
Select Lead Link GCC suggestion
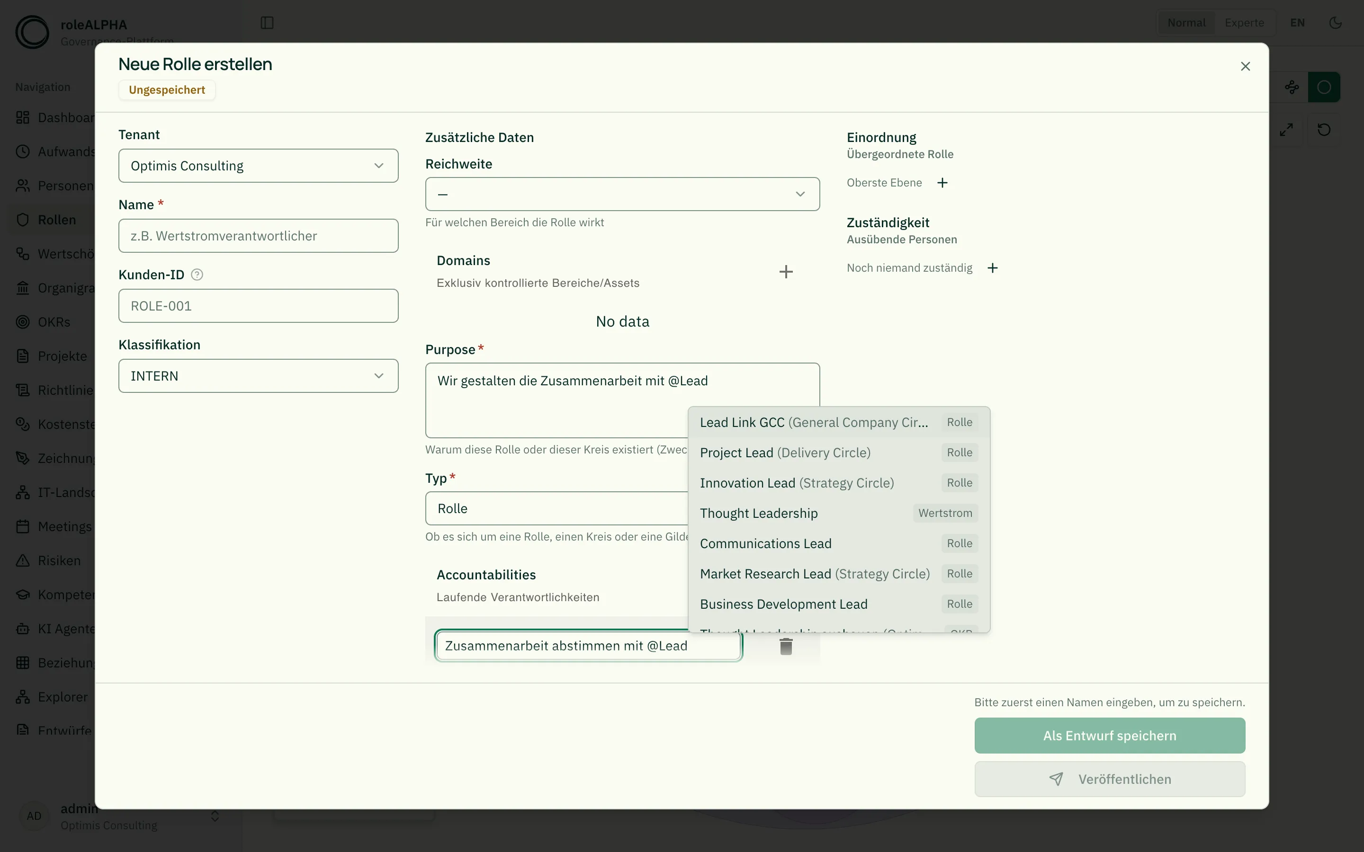click(x=839, y=423)
